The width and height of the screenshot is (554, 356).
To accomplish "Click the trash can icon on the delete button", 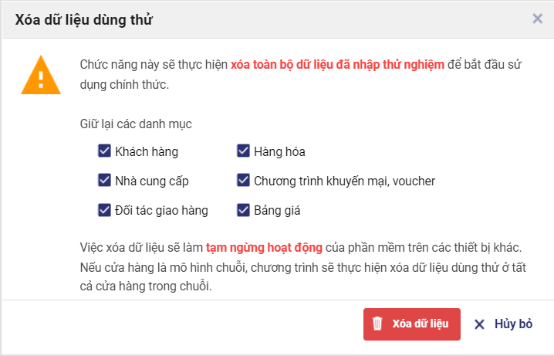I will (377, 324).
